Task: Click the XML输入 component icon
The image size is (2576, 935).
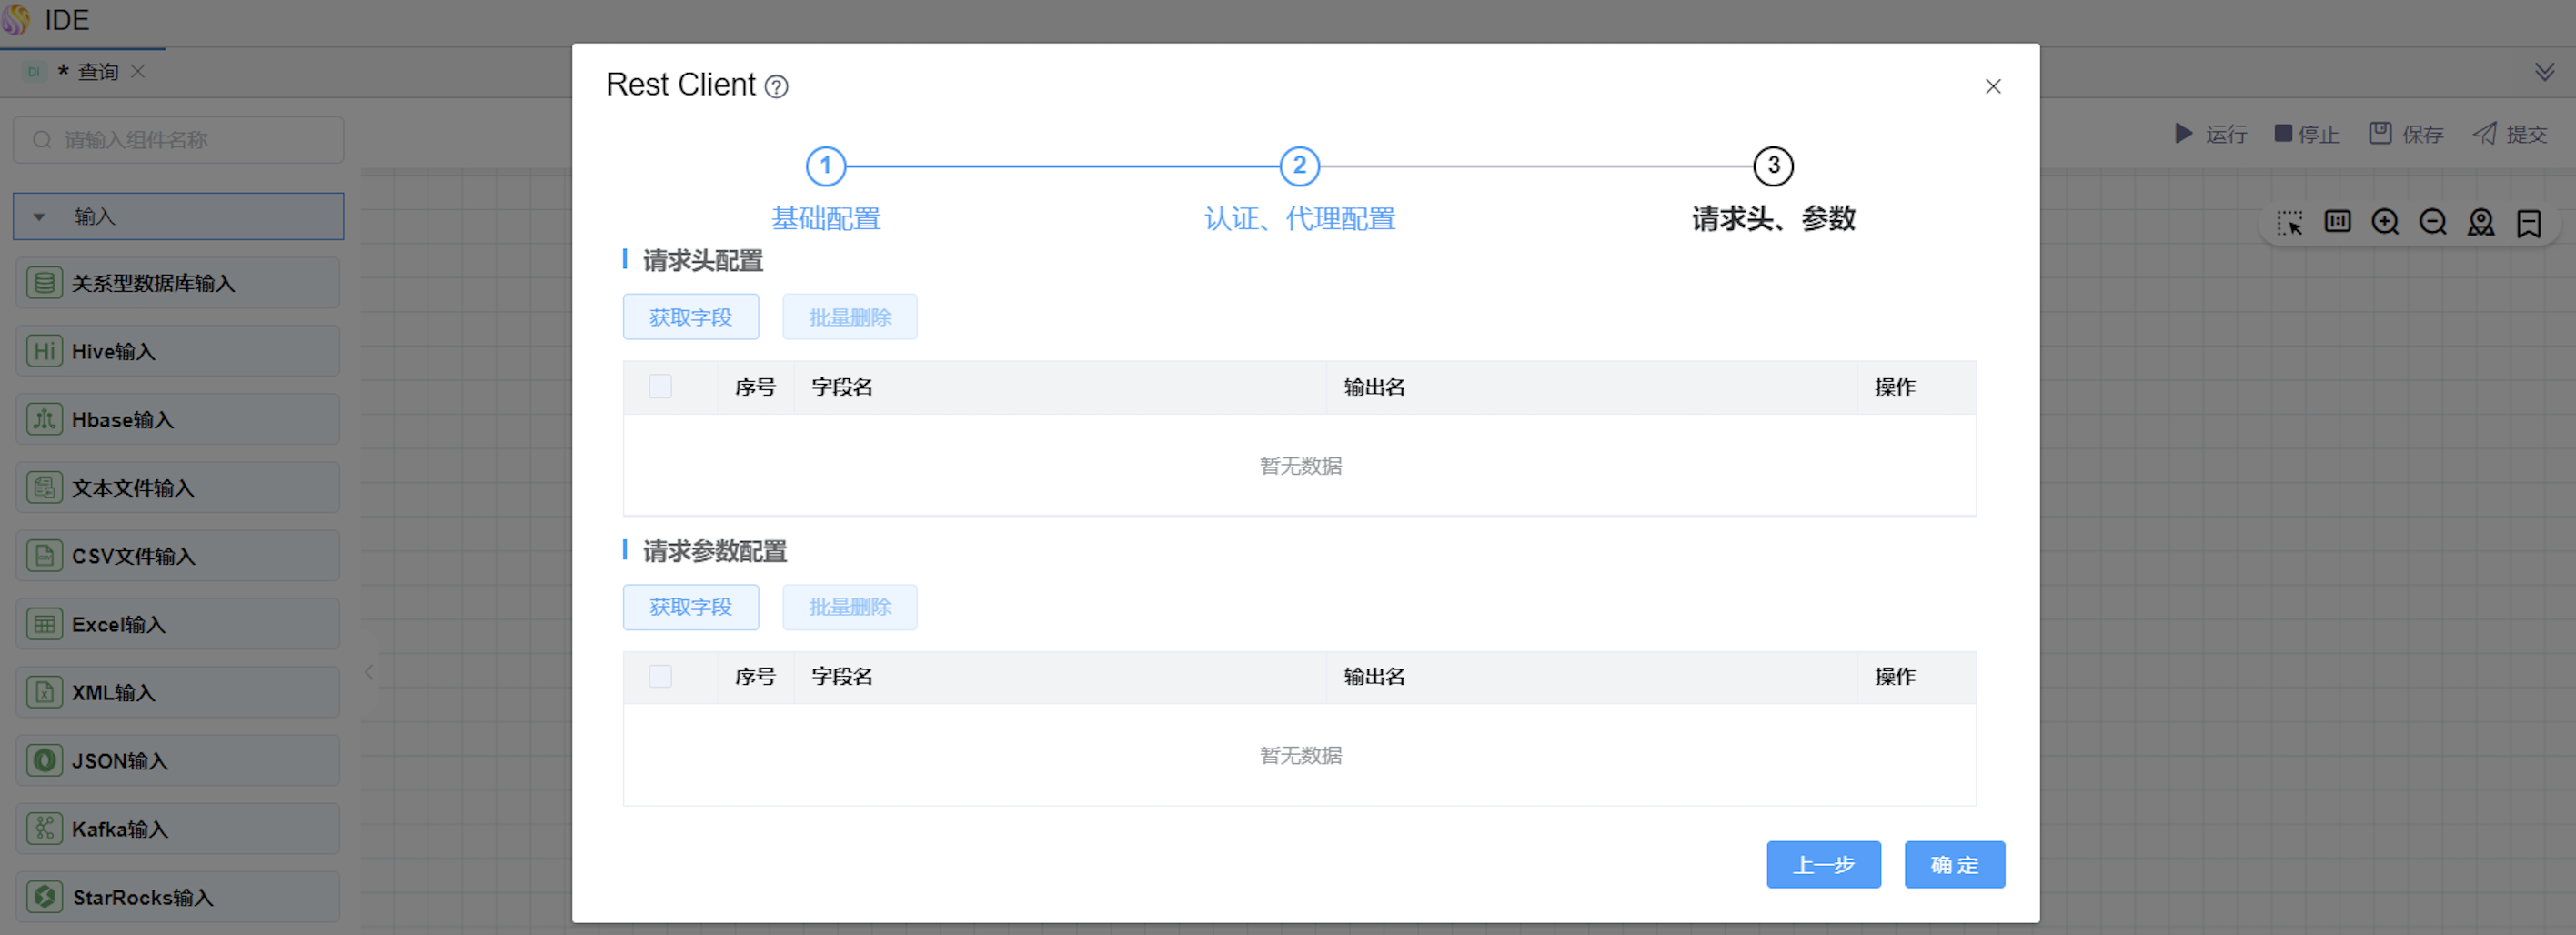Action: 44,692
